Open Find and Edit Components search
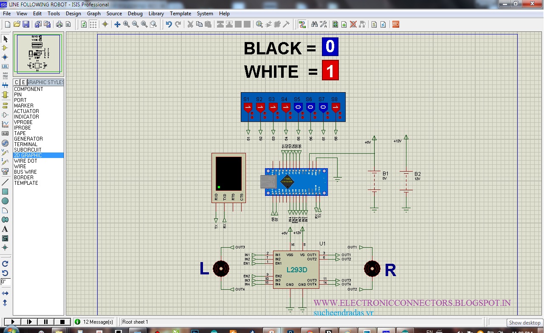 (315, 24)
